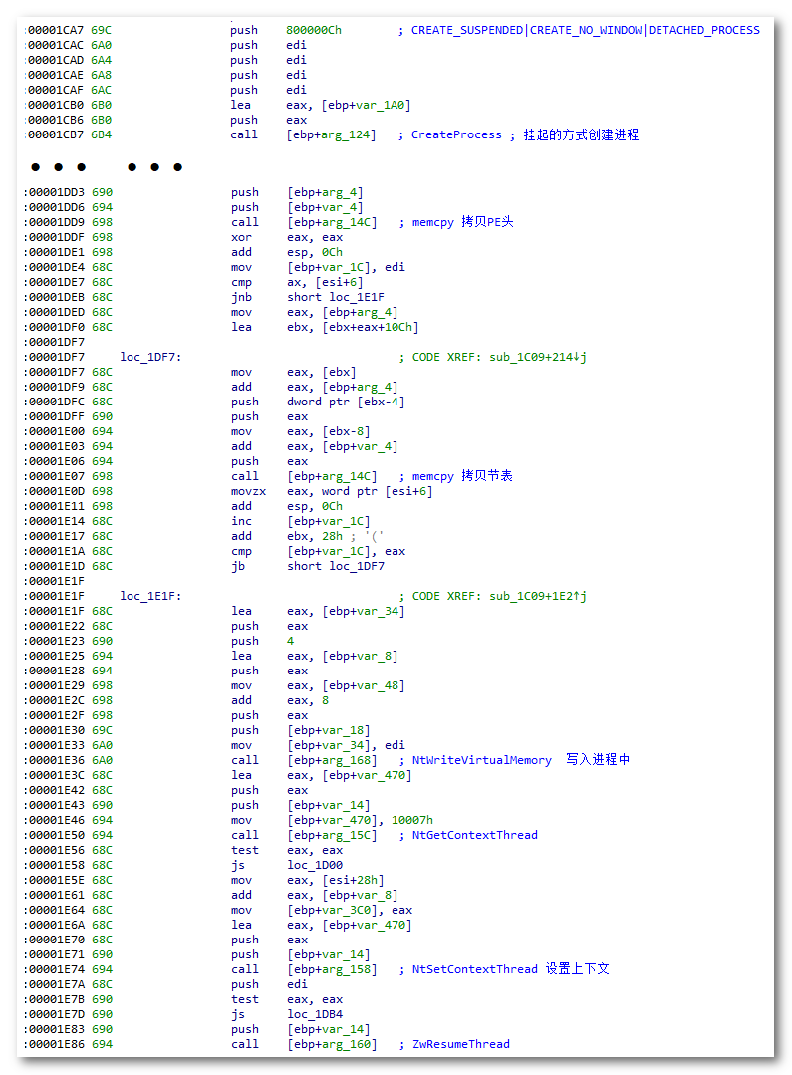Click the memcpy 拷贝PE头 comment
The width and height of the screenshot is (792, 1075).
pyautogui.click(x=462, y=222)
